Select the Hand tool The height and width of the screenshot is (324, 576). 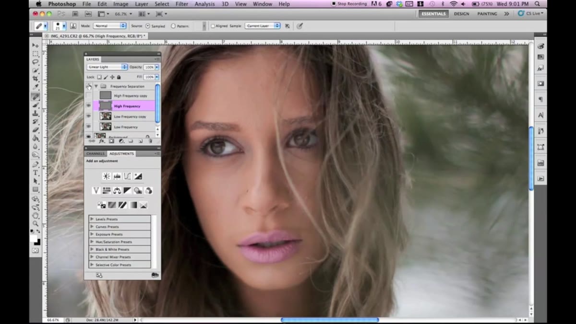(36, 216)
